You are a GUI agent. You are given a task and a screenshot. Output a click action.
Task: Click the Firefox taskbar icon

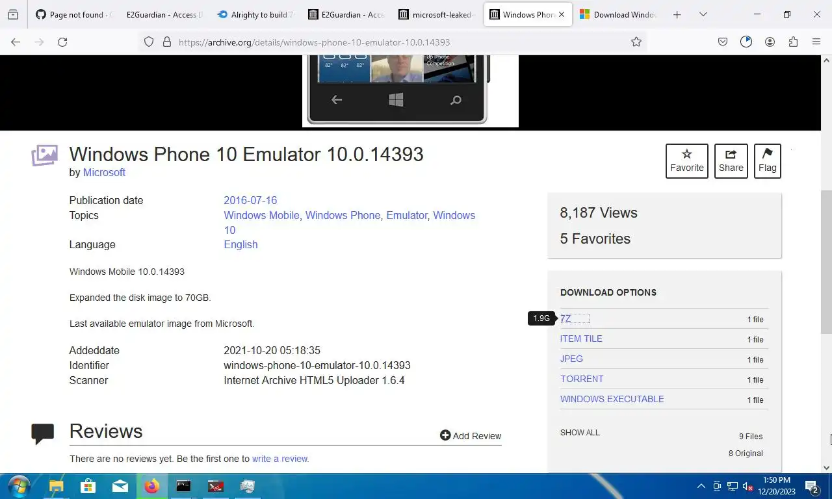pos(151,486)
